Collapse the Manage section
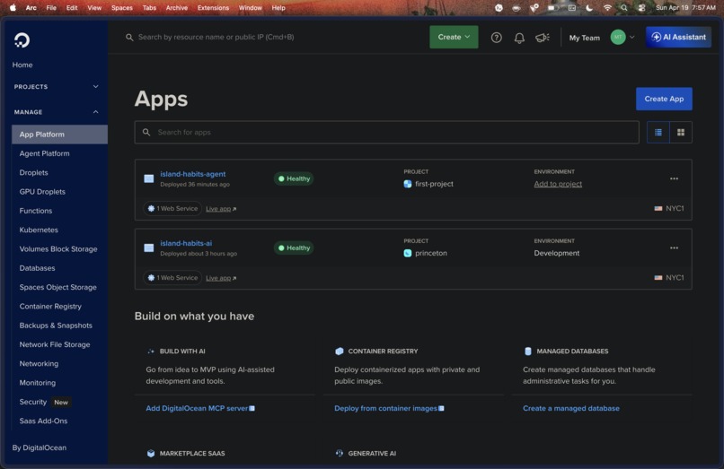The image size is (724, 469). (x=95, y=112)
